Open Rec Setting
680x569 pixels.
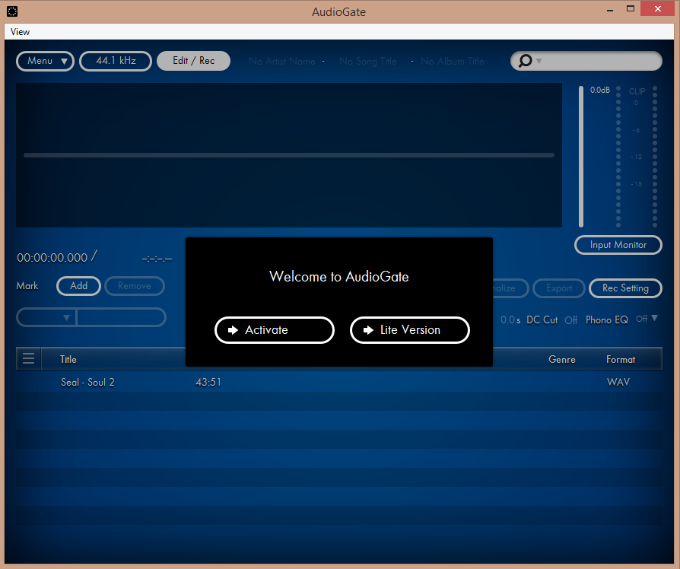click(x=625, y=288)
